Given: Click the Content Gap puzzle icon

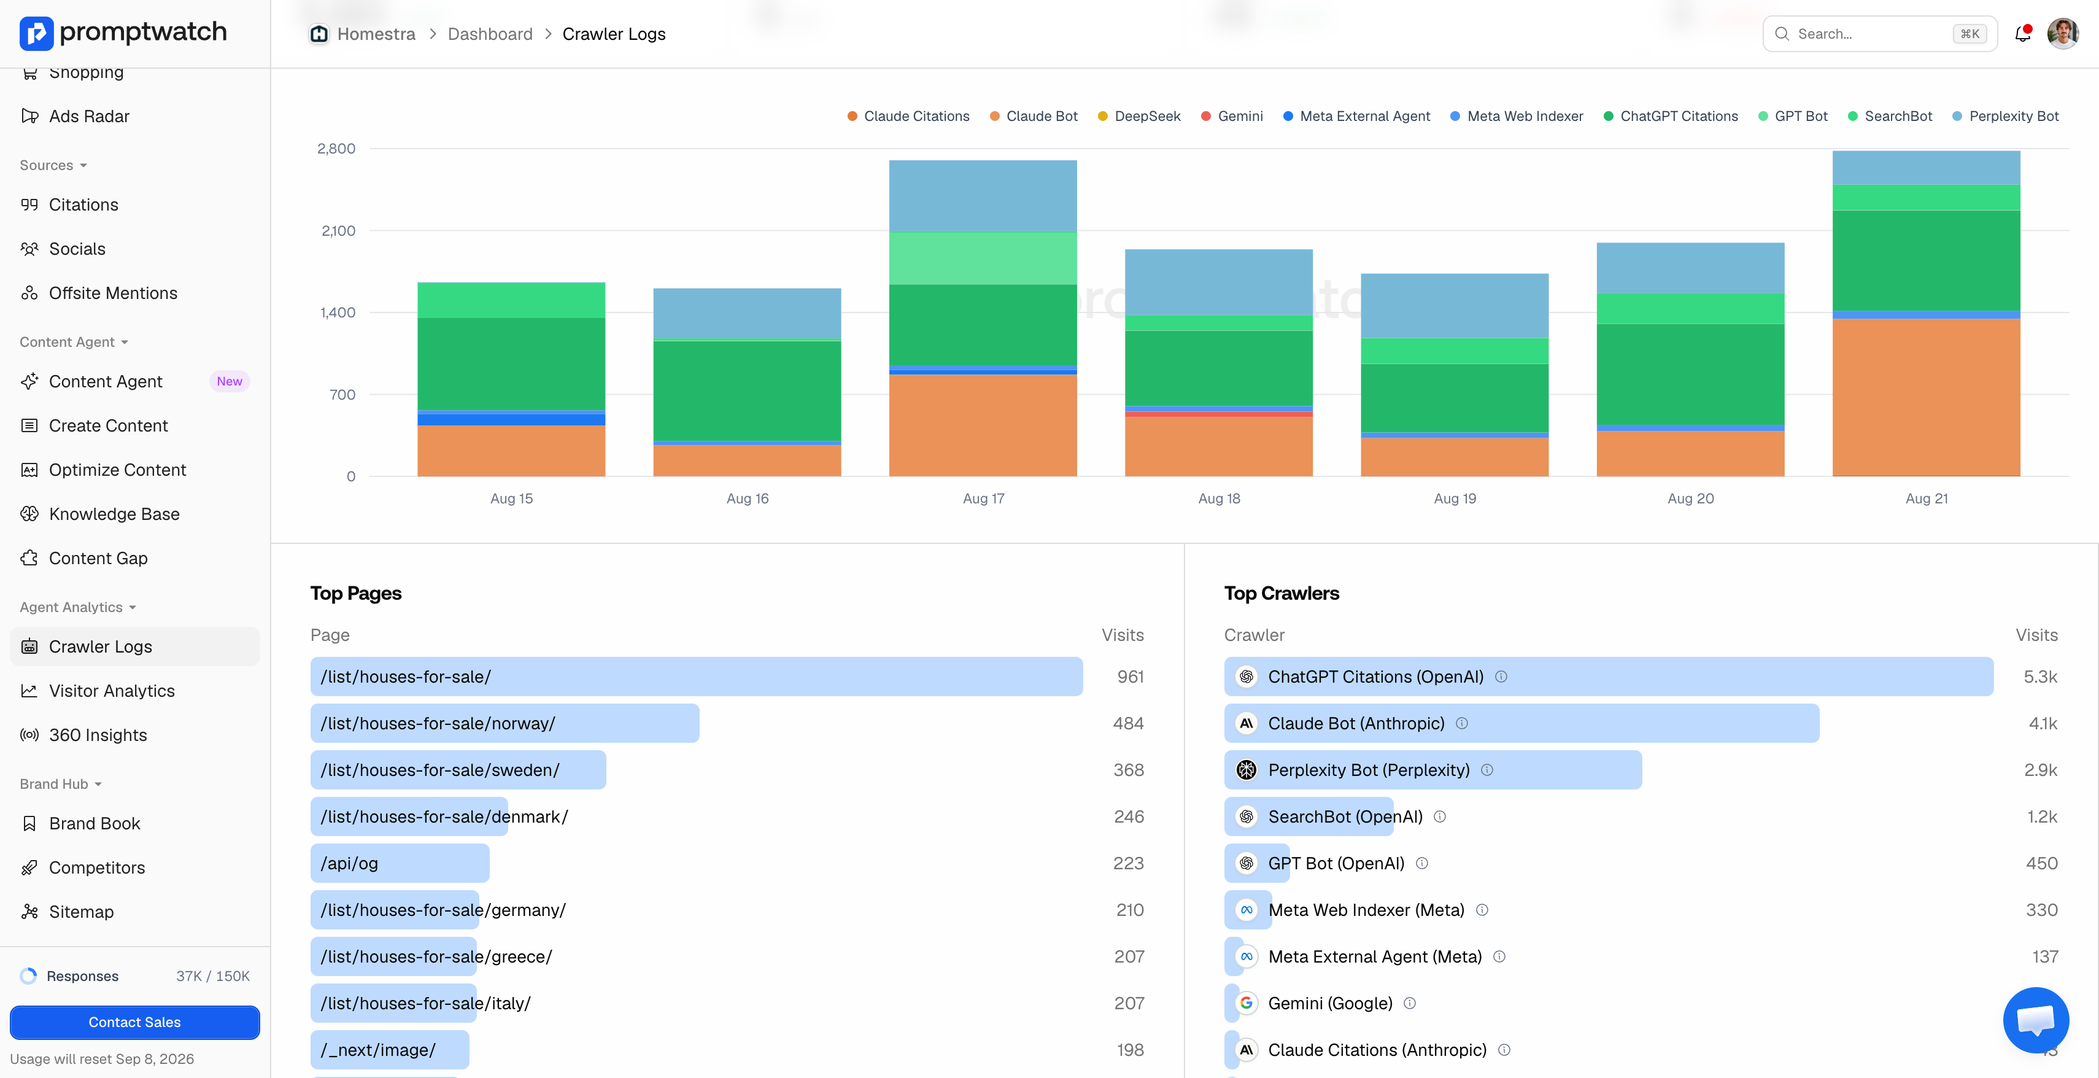Looking at the screenshot, I should coord(30,558).
